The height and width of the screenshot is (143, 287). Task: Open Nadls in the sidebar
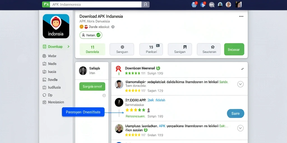tap(52, 64)
